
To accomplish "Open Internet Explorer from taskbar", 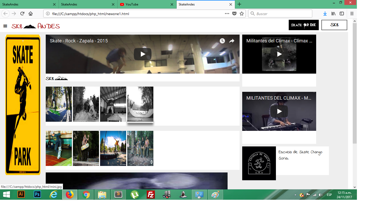I will click(54, 195).
